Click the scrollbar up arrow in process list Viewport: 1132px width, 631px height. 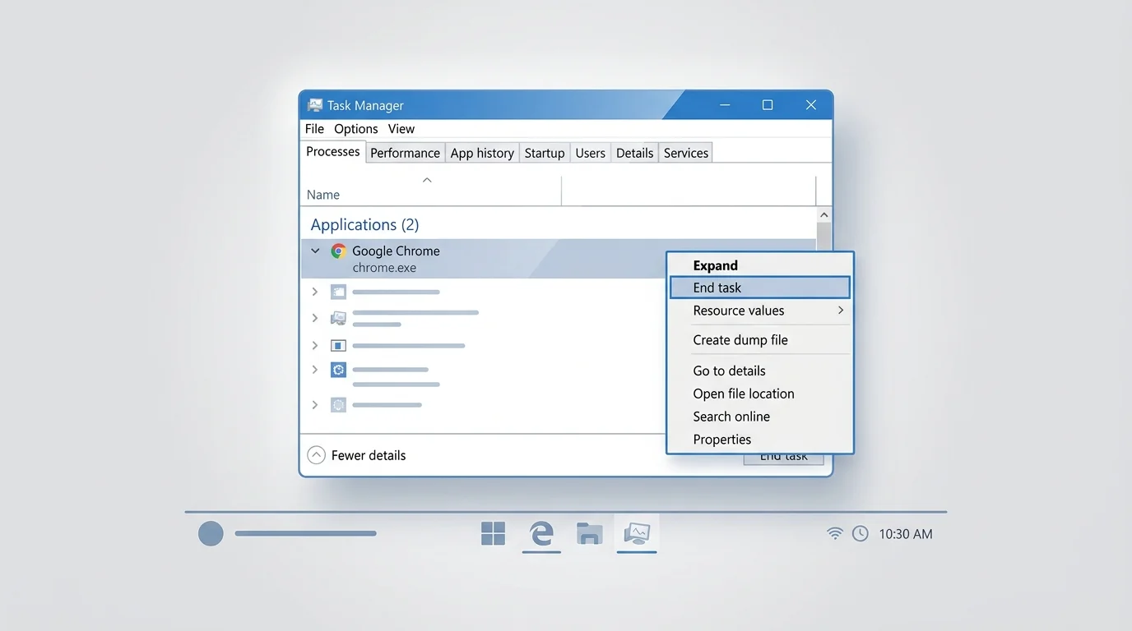pos(824,215)
